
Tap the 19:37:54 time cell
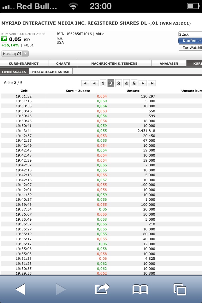[24, 209]
